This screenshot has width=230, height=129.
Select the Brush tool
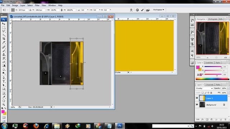[4, 51]
